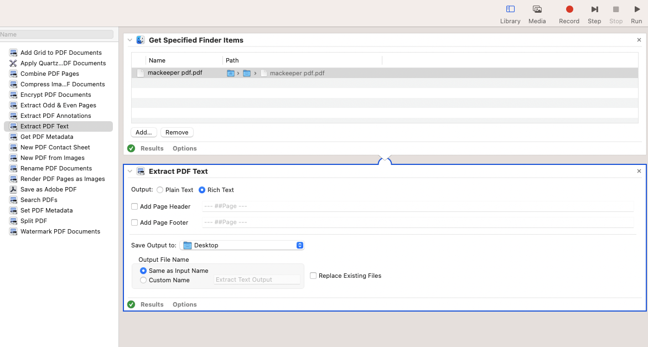This screenshot has width=648, height=347.
Task: Start recording with the Record button
Action: [569, 9]
